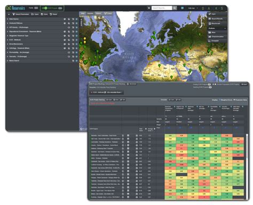Click the magnifier search button
The height and width of the screenshot is (205, 253).
click(x=175, y=8)
